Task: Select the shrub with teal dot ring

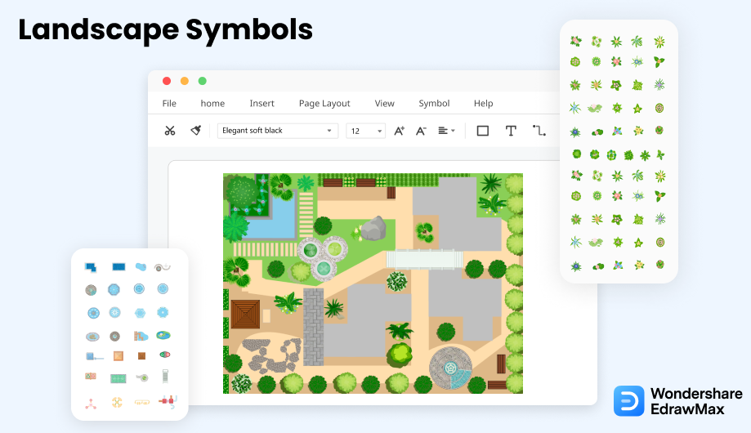Action: pyautogui.click(x=611, y=154)
